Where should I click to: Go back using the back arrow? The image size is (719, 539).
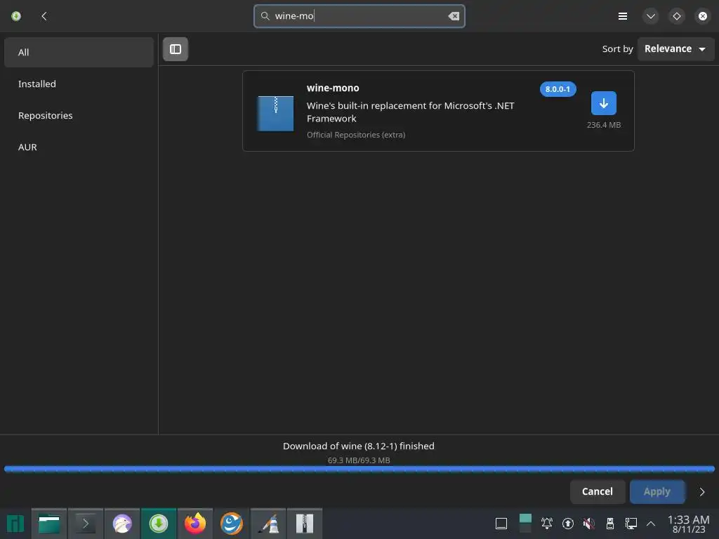pos(44,17)
